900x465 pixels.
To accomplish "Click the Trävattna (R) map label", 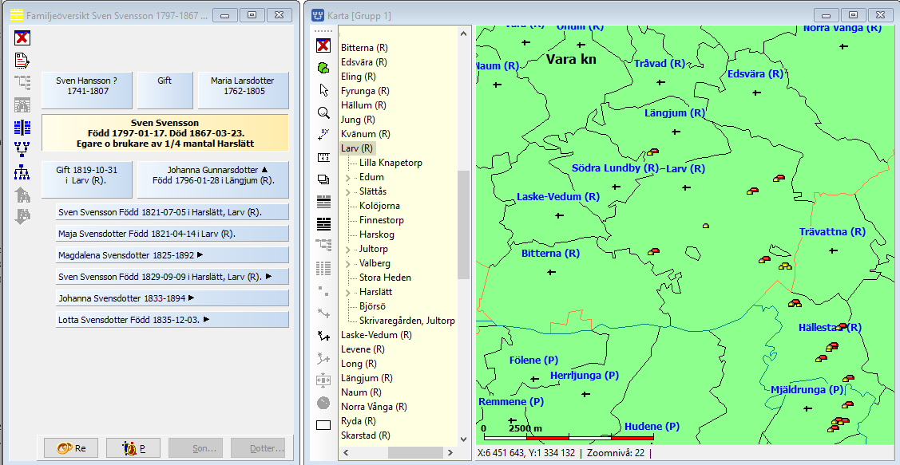I will [x=832, y=232].
